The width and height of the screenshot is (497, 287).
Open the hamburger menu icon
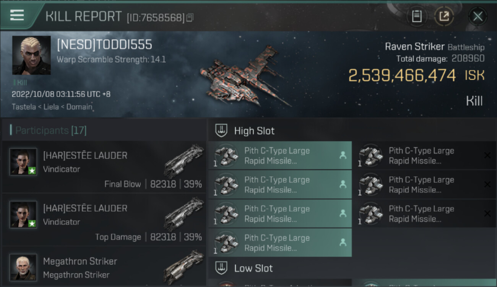(17, 15)
